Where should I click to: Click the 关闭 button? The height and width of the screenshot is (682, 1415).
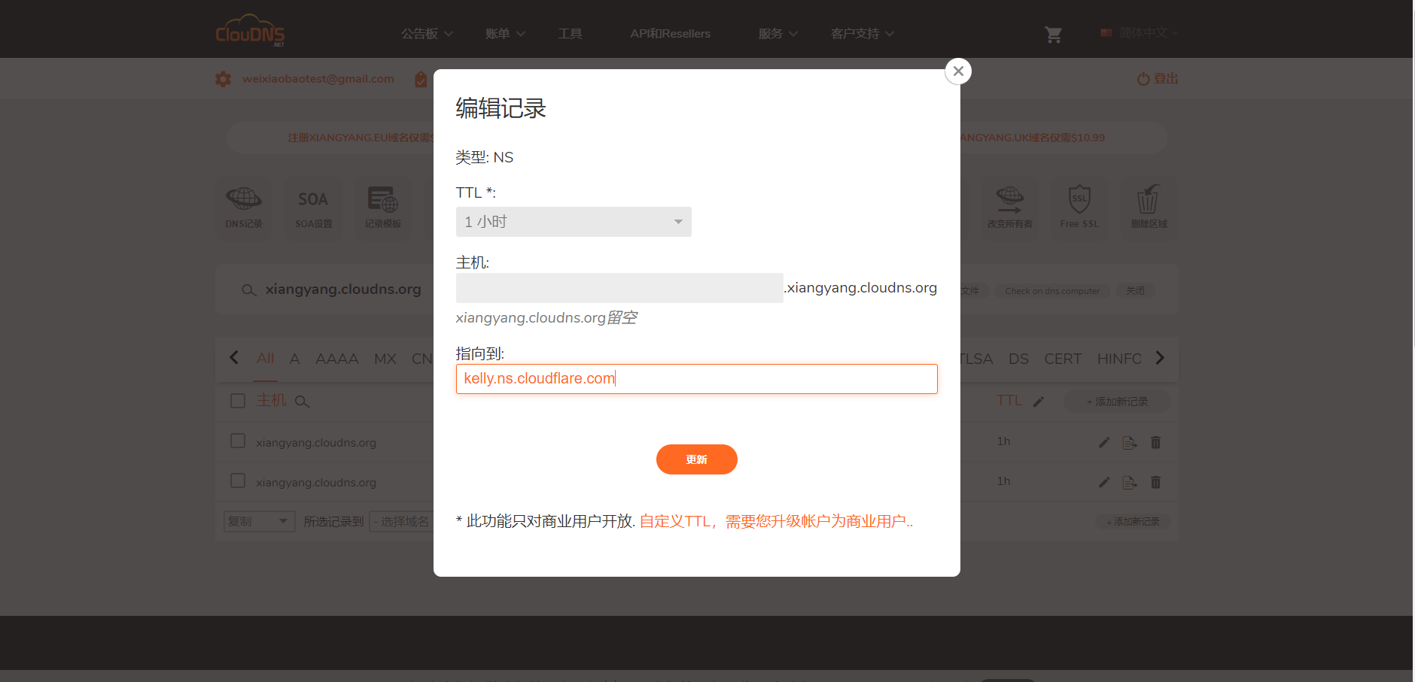click(x=1135, y=291)
